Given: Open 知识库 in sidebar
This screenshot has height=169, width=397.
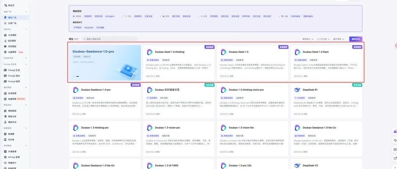Looking at the screenshot, I should tap(11, 139).
